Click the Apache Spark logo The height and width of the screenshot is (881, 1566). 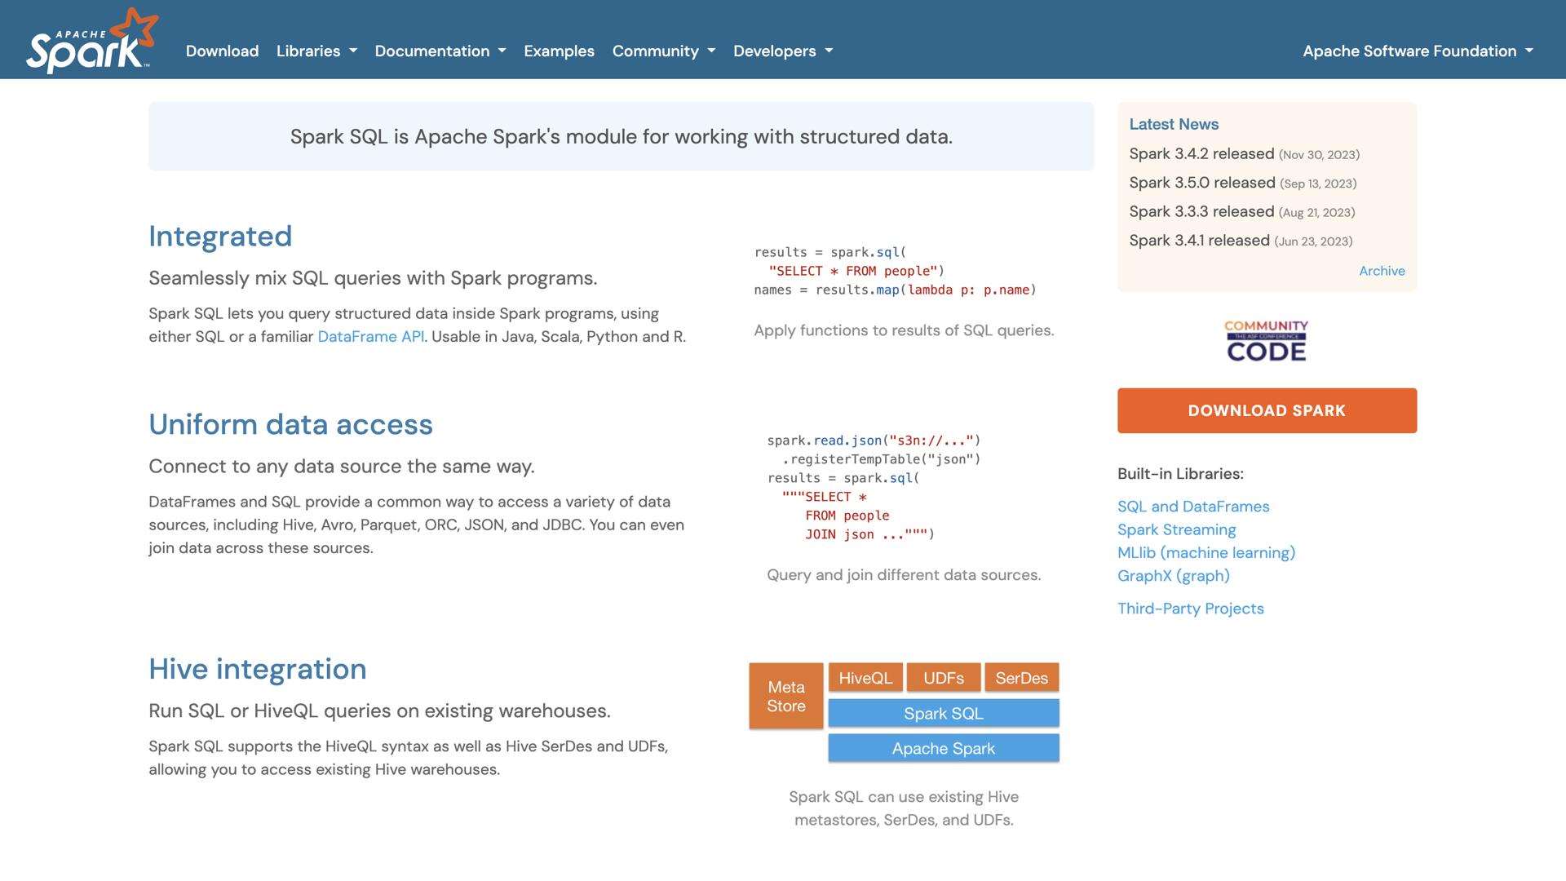[87, 38]
